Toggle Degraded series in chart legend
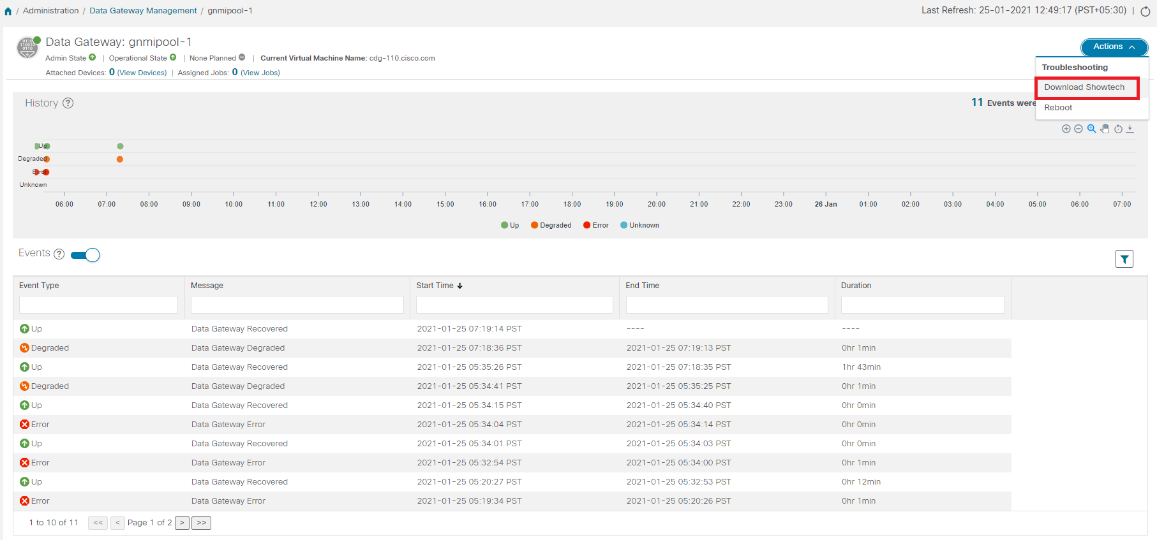 pos(551,225)
